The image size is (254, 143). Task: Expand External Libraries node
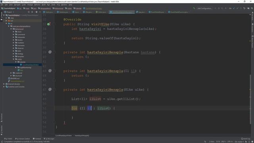pyautogui.click(x=4, y=84)
